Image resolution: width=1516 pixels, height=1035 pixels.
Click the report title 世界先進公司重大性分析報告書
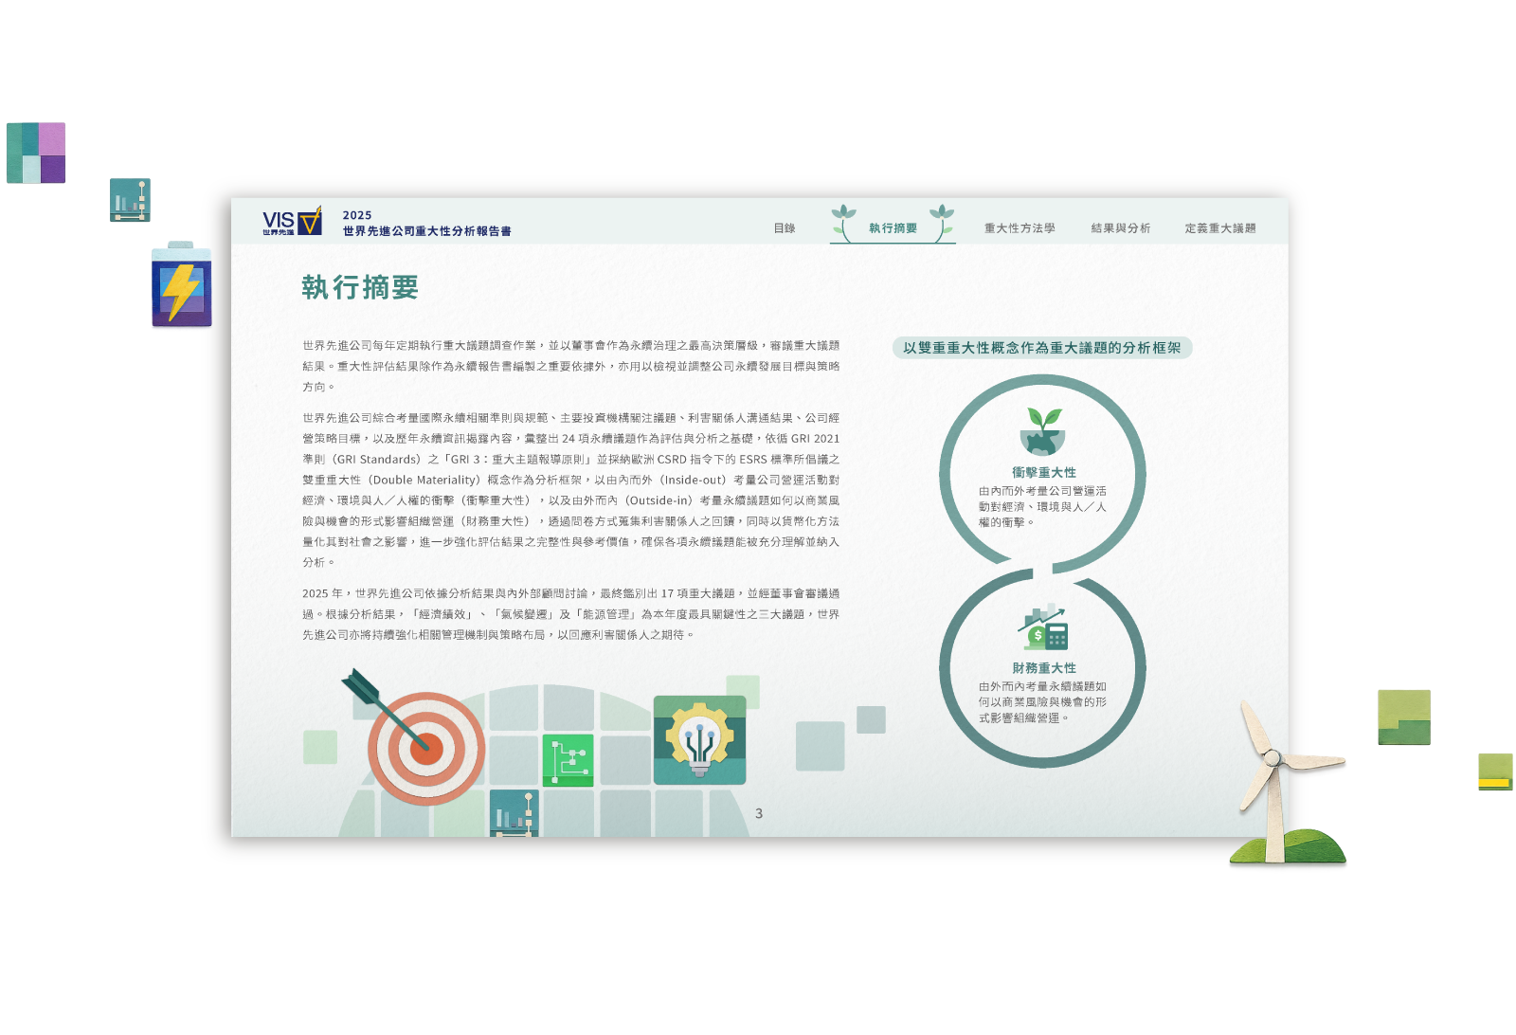(x=427, y=231)
